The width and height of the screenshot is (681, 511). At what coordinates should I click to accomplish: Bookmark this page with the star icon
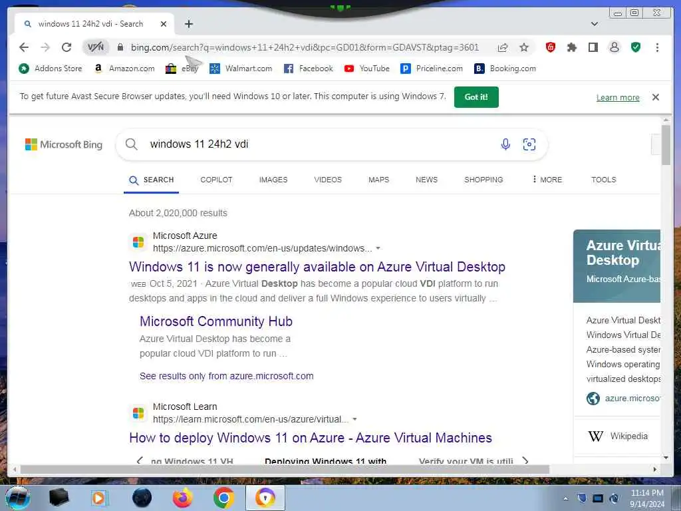click(524, 47)
